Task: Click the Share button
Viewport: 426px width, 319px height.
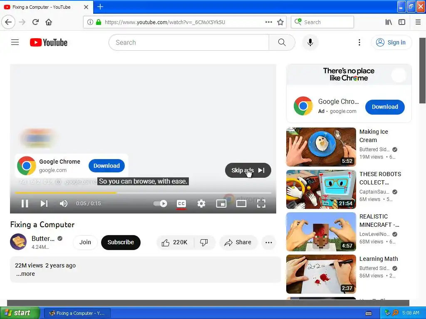Action: pyautogui.click(x=238, y=243)
